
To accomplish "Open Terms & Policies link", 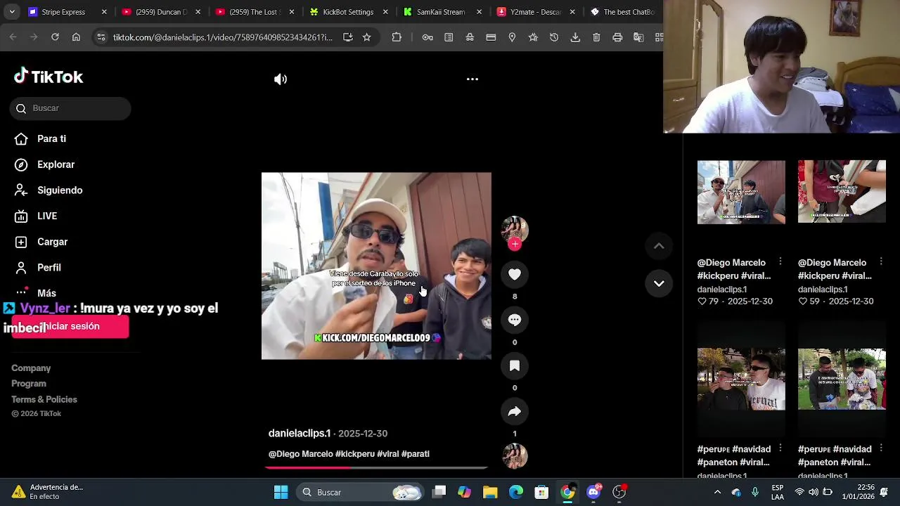I will point(44,400).
